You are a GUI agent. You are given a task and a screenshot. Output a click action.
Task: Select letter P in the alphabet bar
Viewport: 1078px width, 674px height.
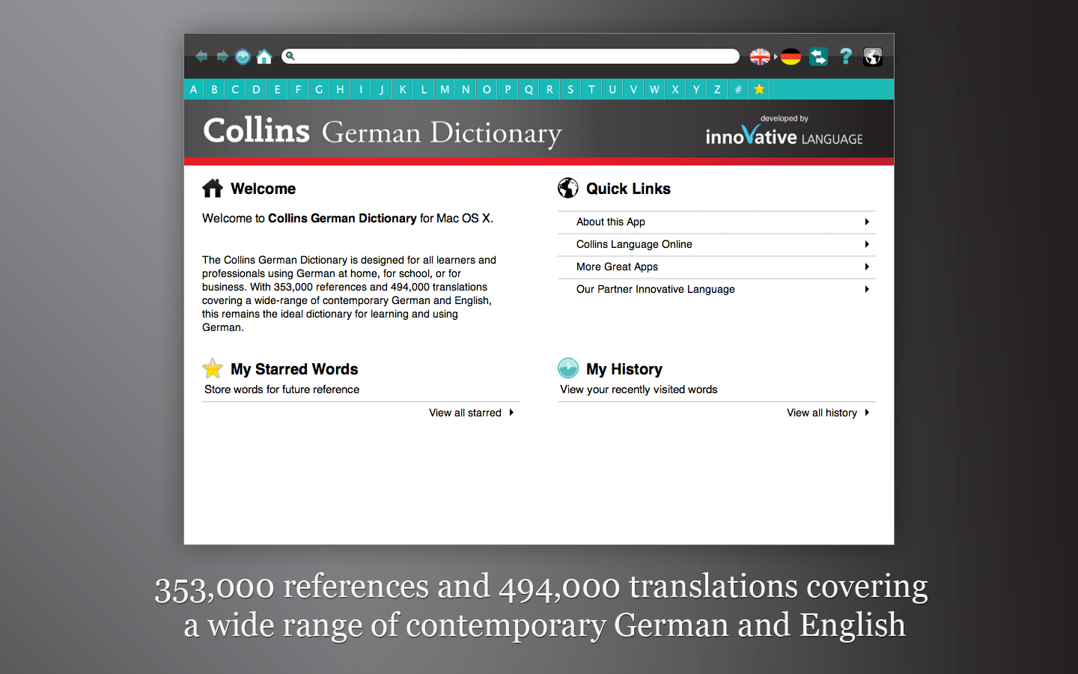tap(508, 89)
